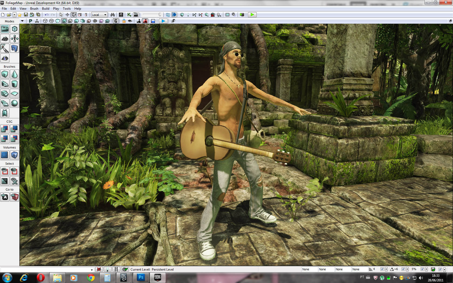Click the Build Paths icon
This screenshot has width=453, height=283.
[x=194, y=15]
